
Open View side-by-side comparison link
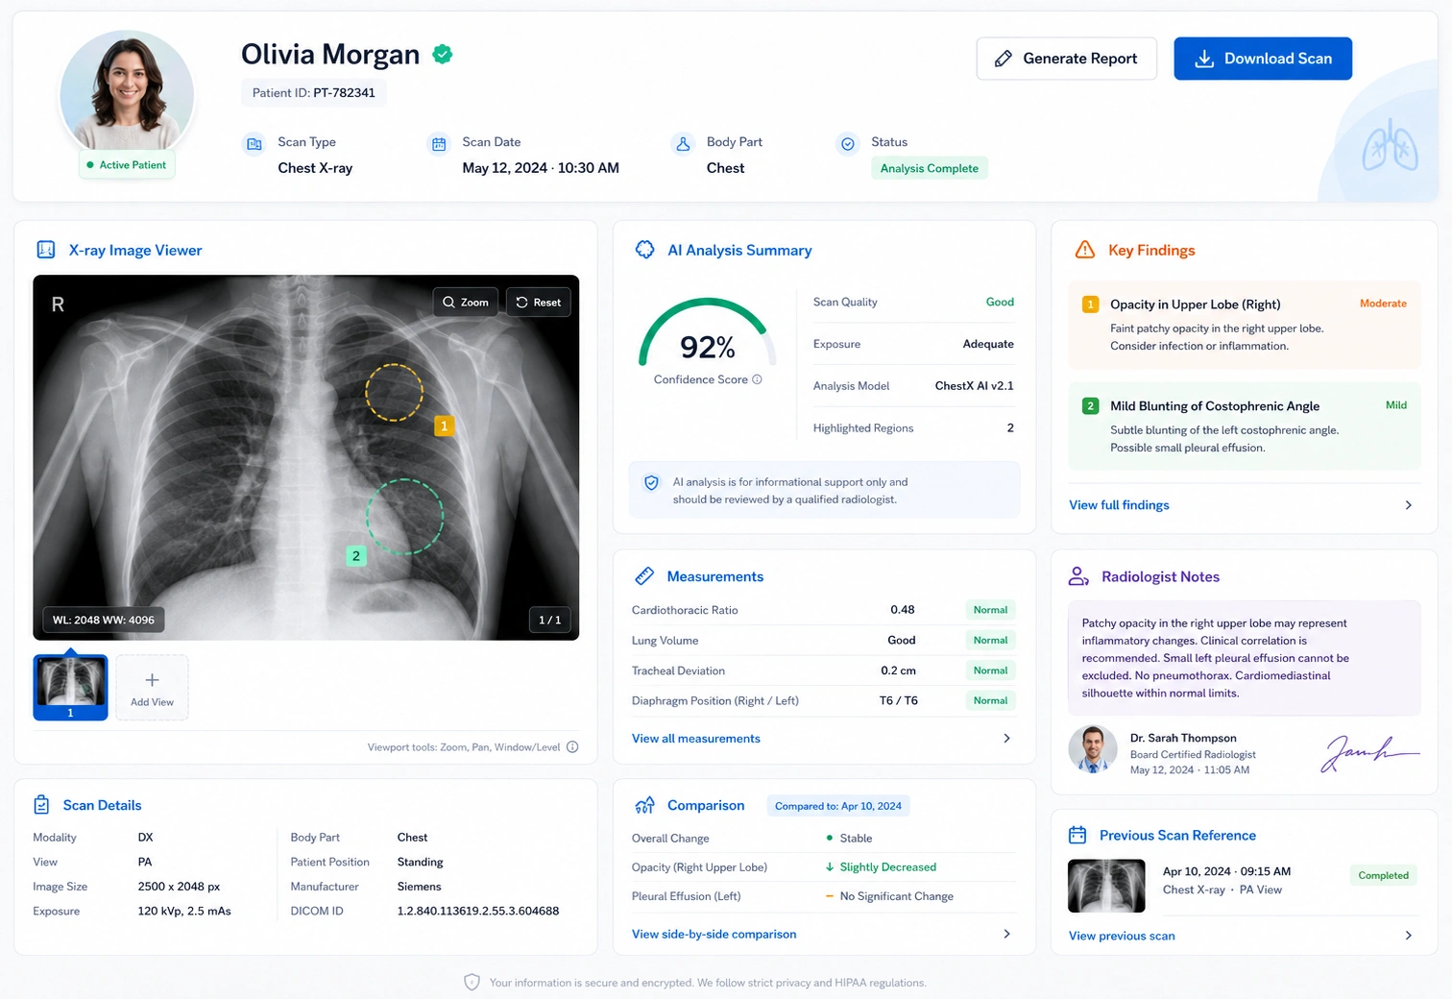click(x=714, y=934)
